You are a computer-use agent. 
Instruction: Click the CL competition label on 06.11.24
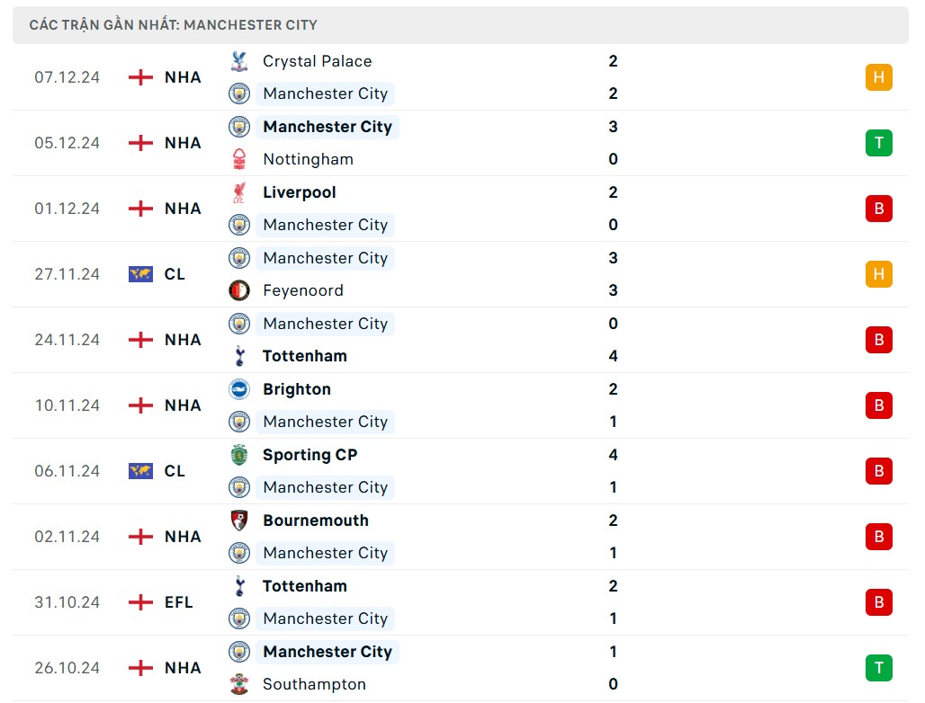pos(175,471)
